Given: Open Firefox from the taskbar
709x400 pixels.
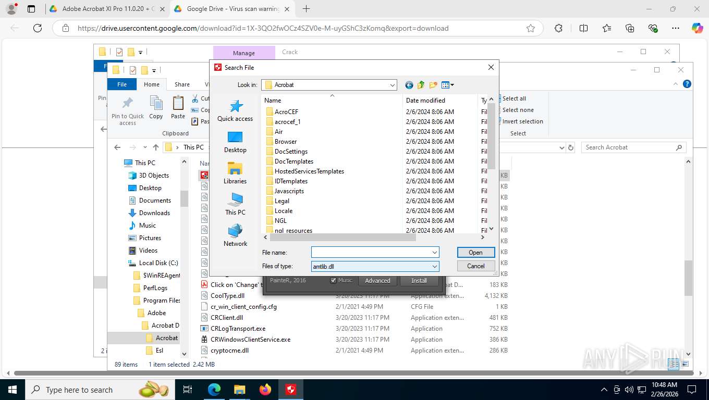Looking at the screenshot, I should 265,390.
